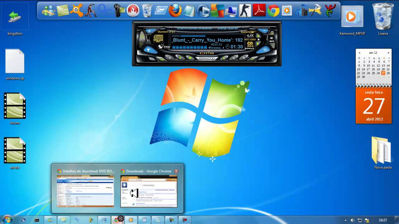Toggle MUTE on the Kenwood player
The image size is (399, 224).
272,40
